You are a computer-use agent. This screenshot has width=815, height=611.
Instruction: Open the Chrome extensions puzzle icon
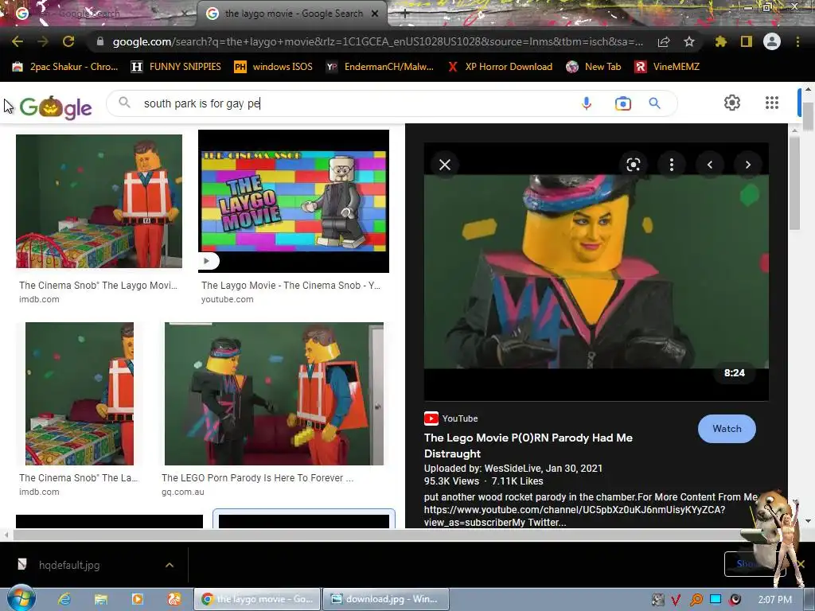[x=720, y=41]
